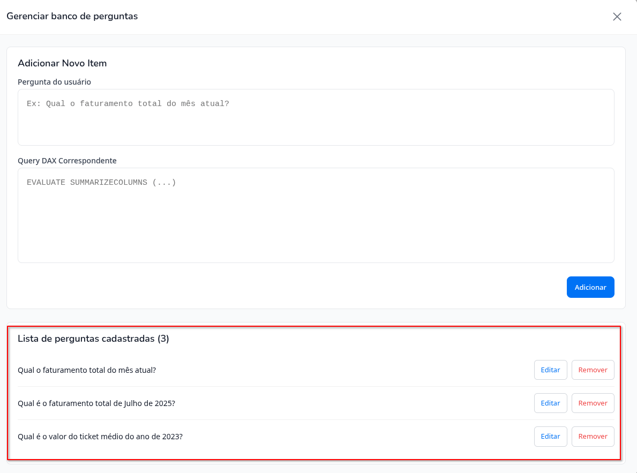Close the Gerenciar banco de perguntas dialog
Screen dimensions: 637x473
coord(617,17)
